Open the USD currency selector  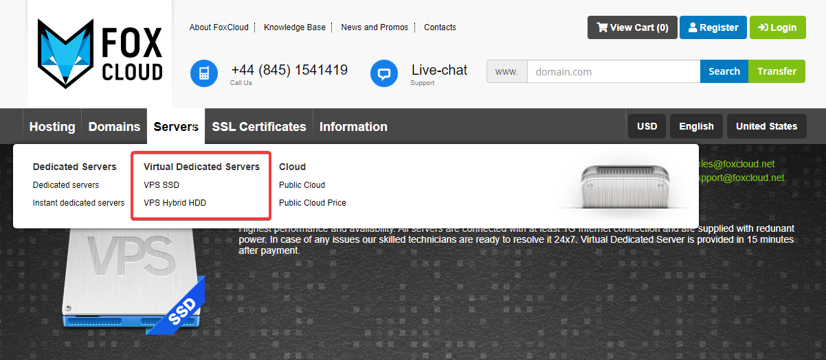pos(647,126)
